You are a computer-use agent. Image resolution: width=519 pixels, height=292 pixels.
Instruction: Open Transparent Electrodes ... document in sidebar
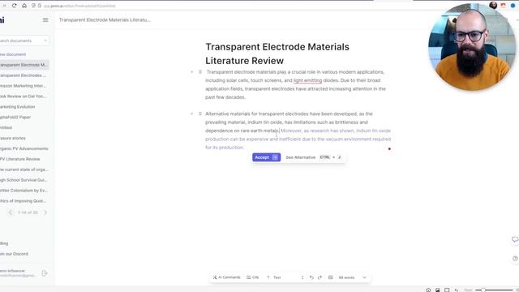click(x=24, y=75)
